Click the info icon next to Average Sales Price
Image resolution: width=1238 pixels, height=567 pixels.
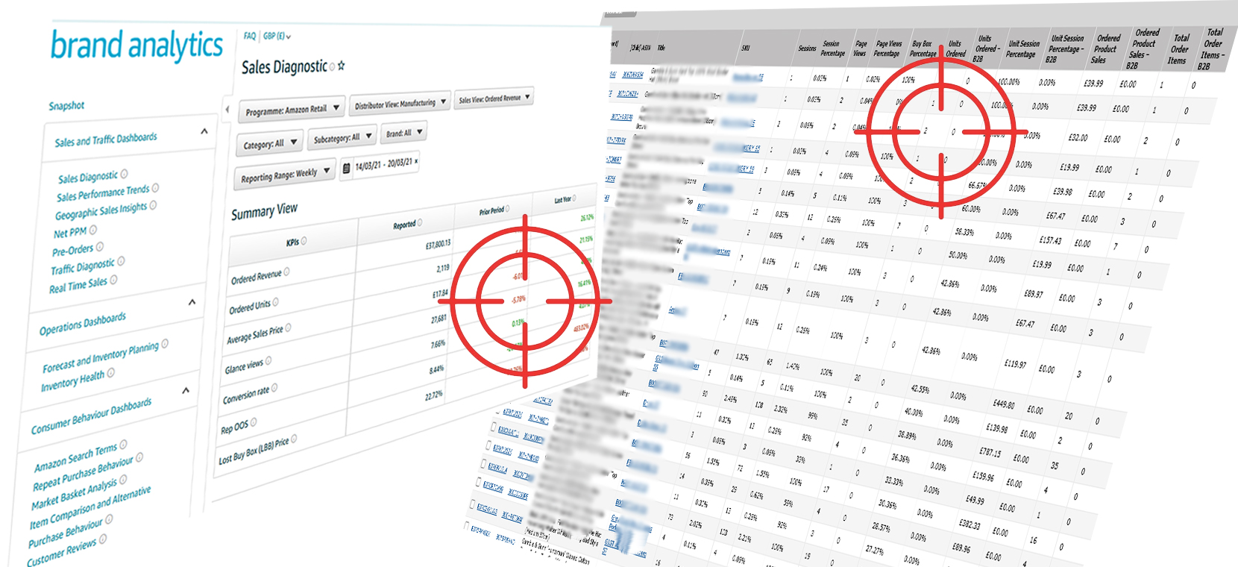288,328
